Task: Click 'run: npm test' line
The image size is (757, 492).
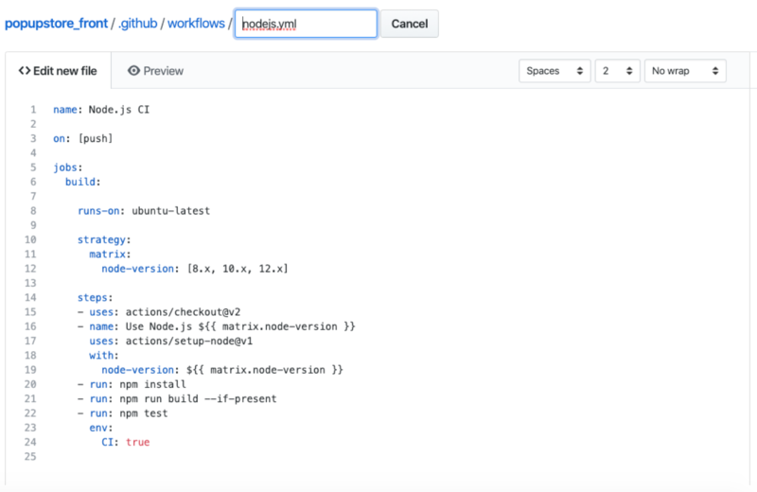Action: [123, 413]
